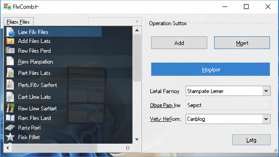Screen dimensions: 279x157
Task: Click the document icon beside Part Files Lats
Action: click(x=10, y=73)
